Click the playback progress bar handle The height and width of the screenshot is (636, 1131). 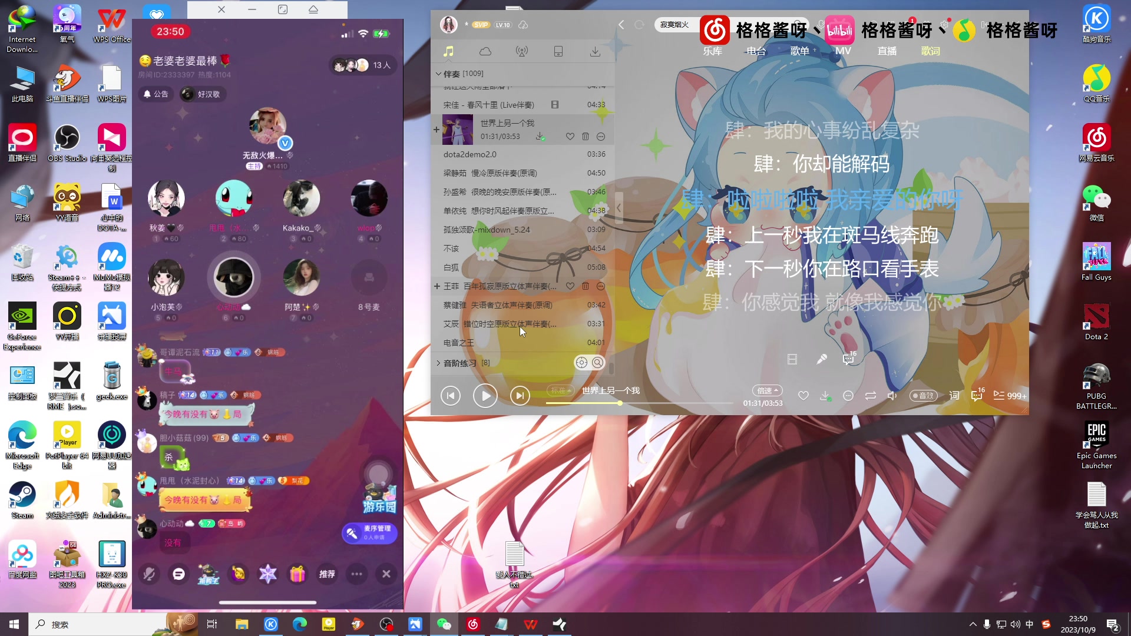(x=620, y=403)
